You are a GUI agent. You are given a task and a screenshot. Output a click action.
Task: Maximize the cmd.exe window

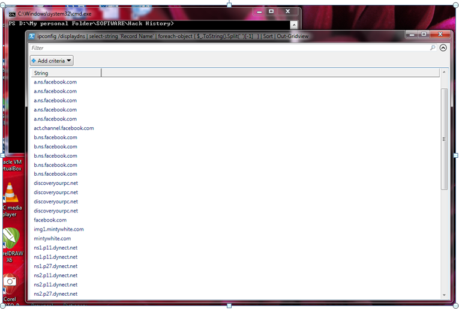pyautogui.click(x=271, y=11)
